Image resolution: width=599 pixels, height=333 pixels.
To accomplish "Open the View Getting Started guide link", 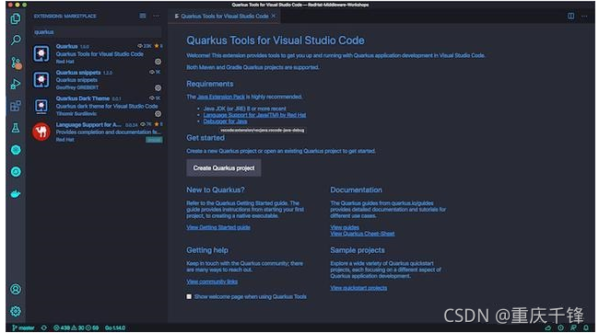I will (x=218, y=227).
